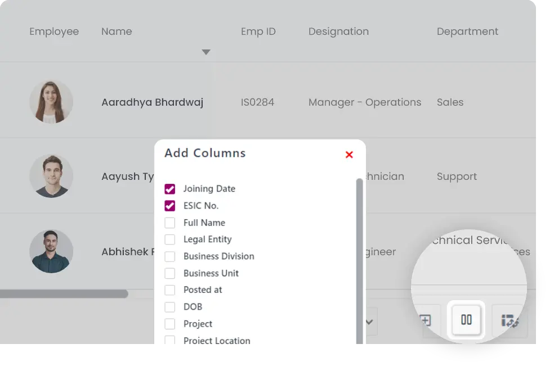Check the Business Division option
The width and height of the screenshot is (554, 371).
pos(170,256)
